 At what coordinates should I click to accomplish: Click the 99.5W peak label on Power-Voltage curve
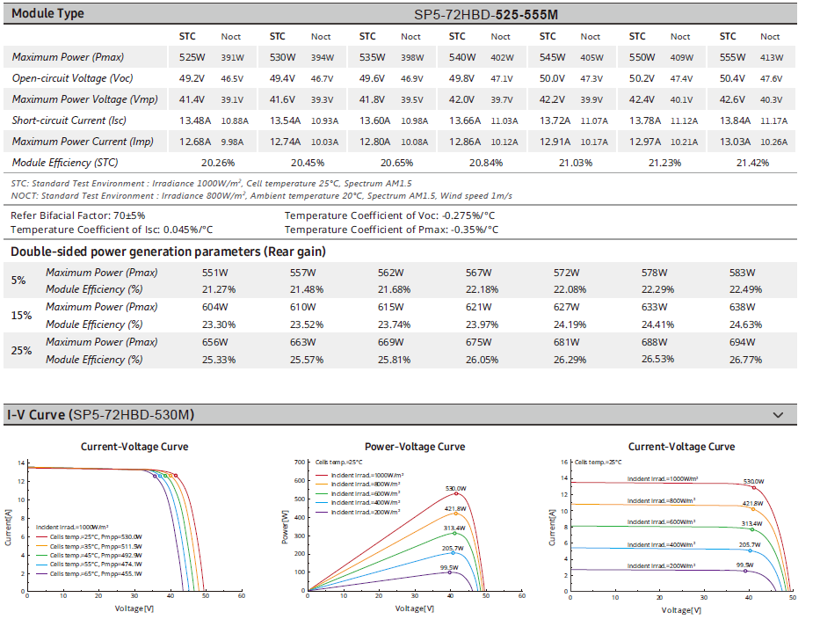pyautogui.click(x=448, y=568)
